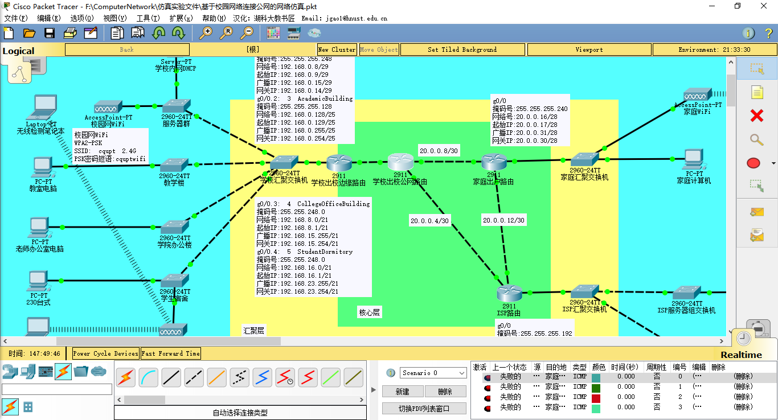This screenshot has height=420, width=778.
Task: Pick the red serial cable with clock
Action: pos(285,377)
